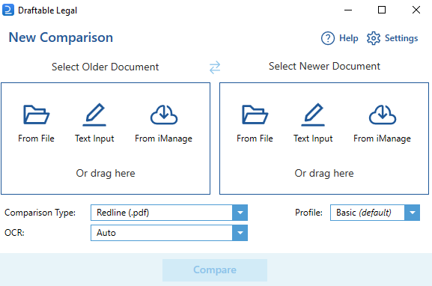This screenshot has height=286, width=432.
Task: Expand OCR dropdown arrow
Action: pyautogui.click(x=240, y=233)
